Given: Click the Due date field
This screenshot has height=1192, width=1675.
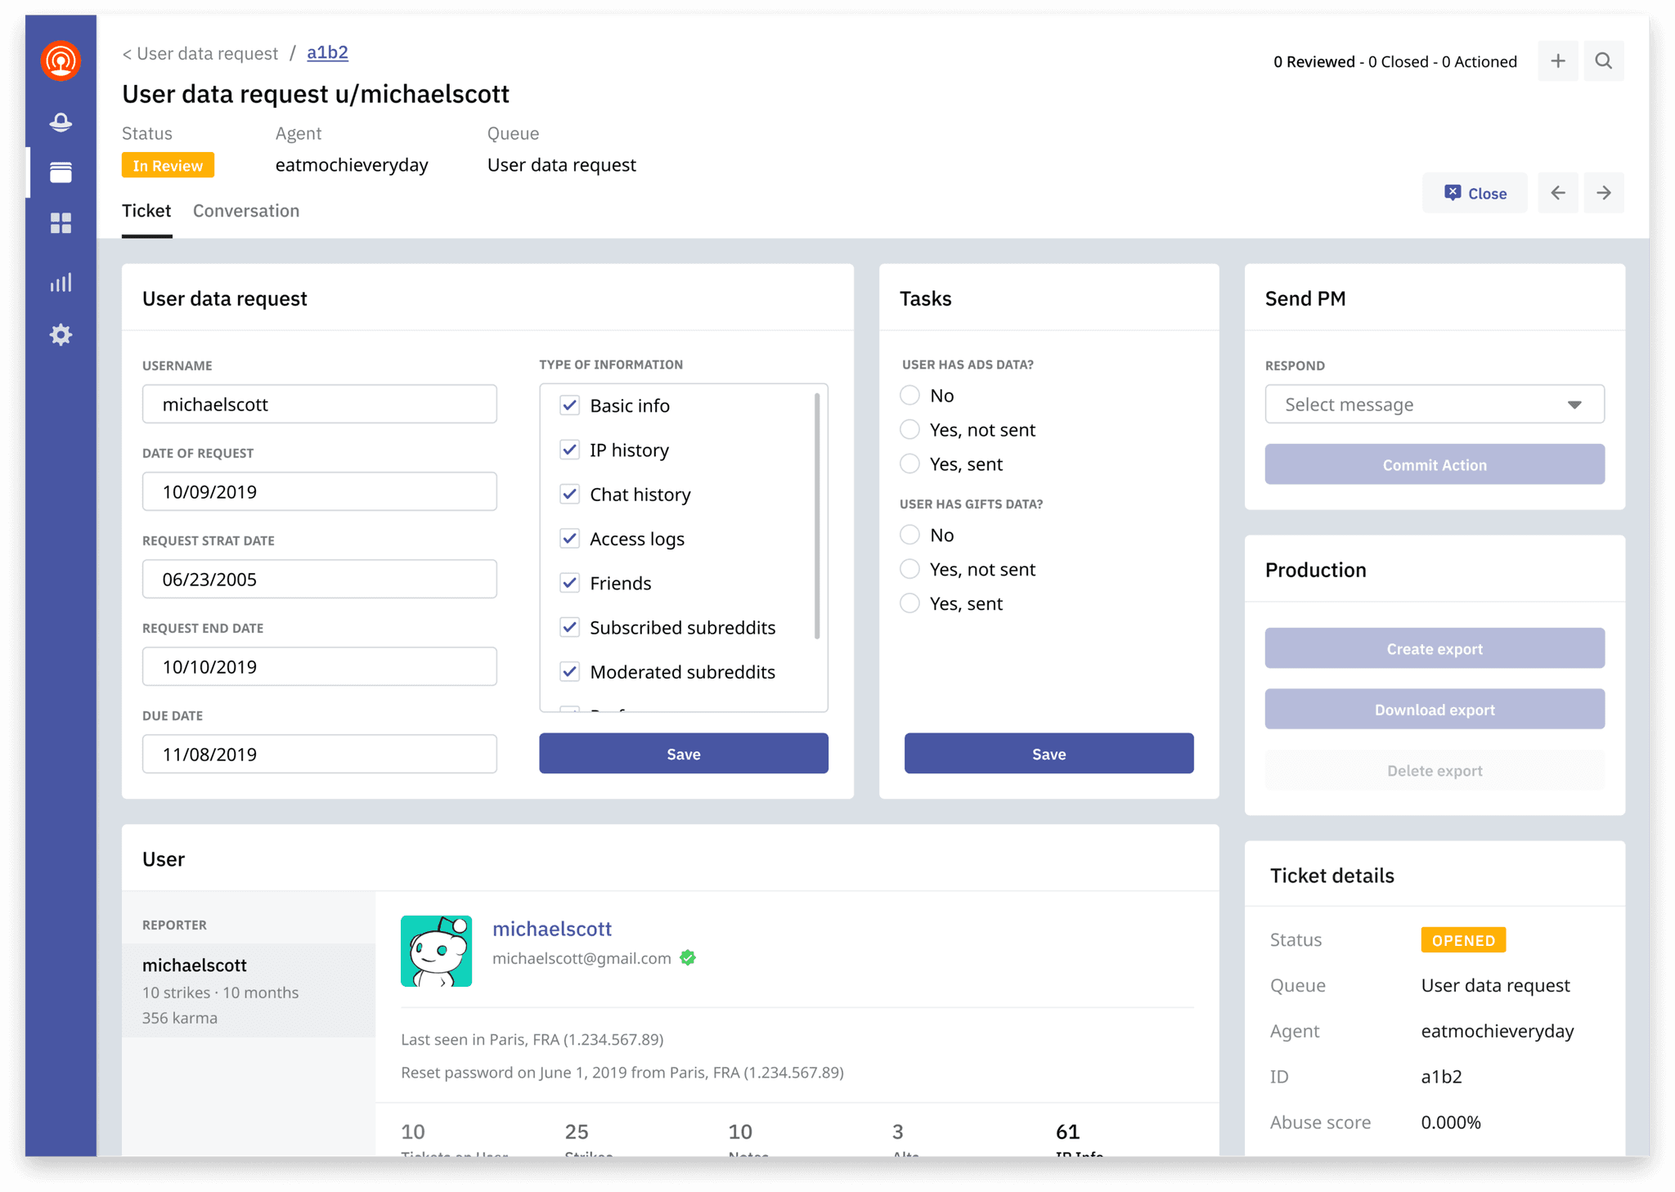Looking at the screenshot, I should point(320,754).
